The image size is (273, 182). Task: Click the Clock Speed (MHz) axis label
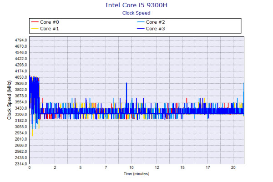pos(9,100)
